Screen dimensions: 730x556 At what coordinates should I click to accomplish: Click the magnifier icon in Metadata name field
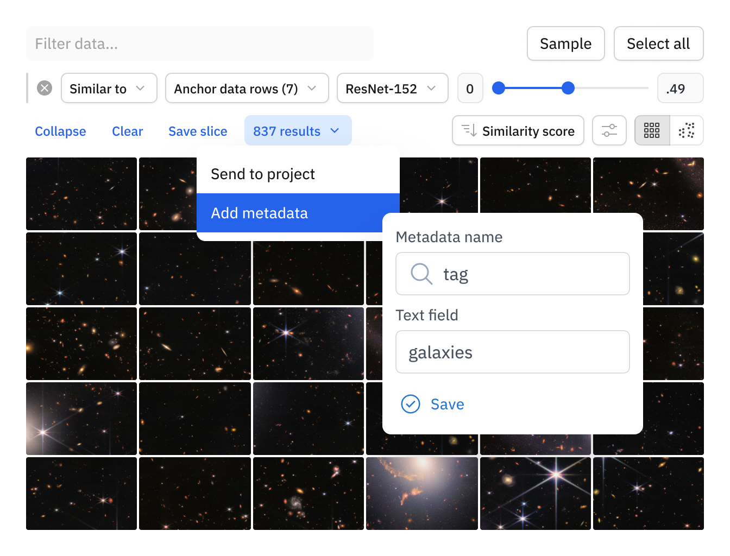tap(421, 274)
